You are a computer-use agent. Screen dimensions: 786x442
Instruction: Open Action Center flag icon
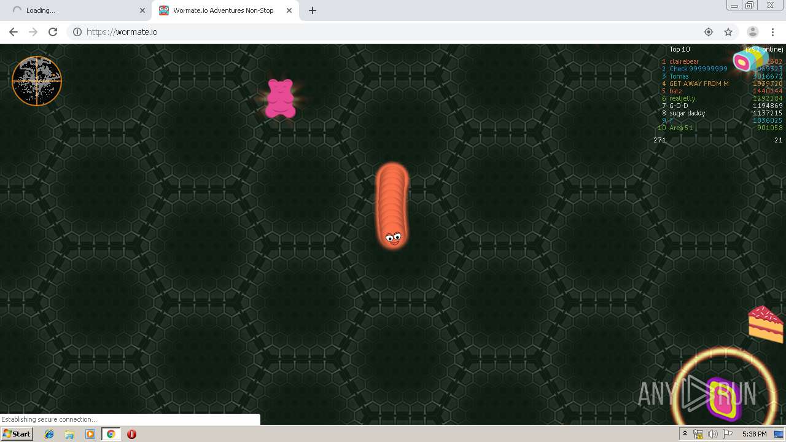coord(728,434)
